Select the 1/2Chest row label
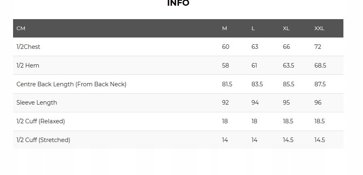 (x=28, y=47)
